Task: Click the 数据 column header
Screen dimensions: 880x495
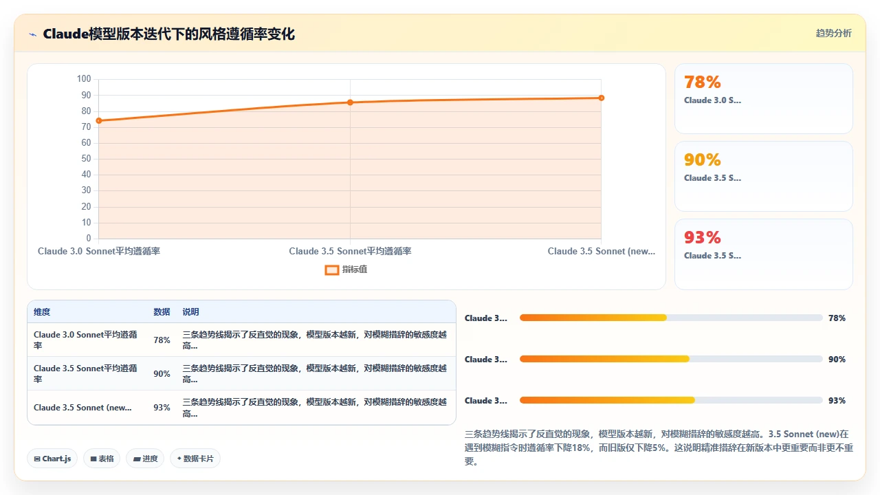Action: click(x=162, y=312)
